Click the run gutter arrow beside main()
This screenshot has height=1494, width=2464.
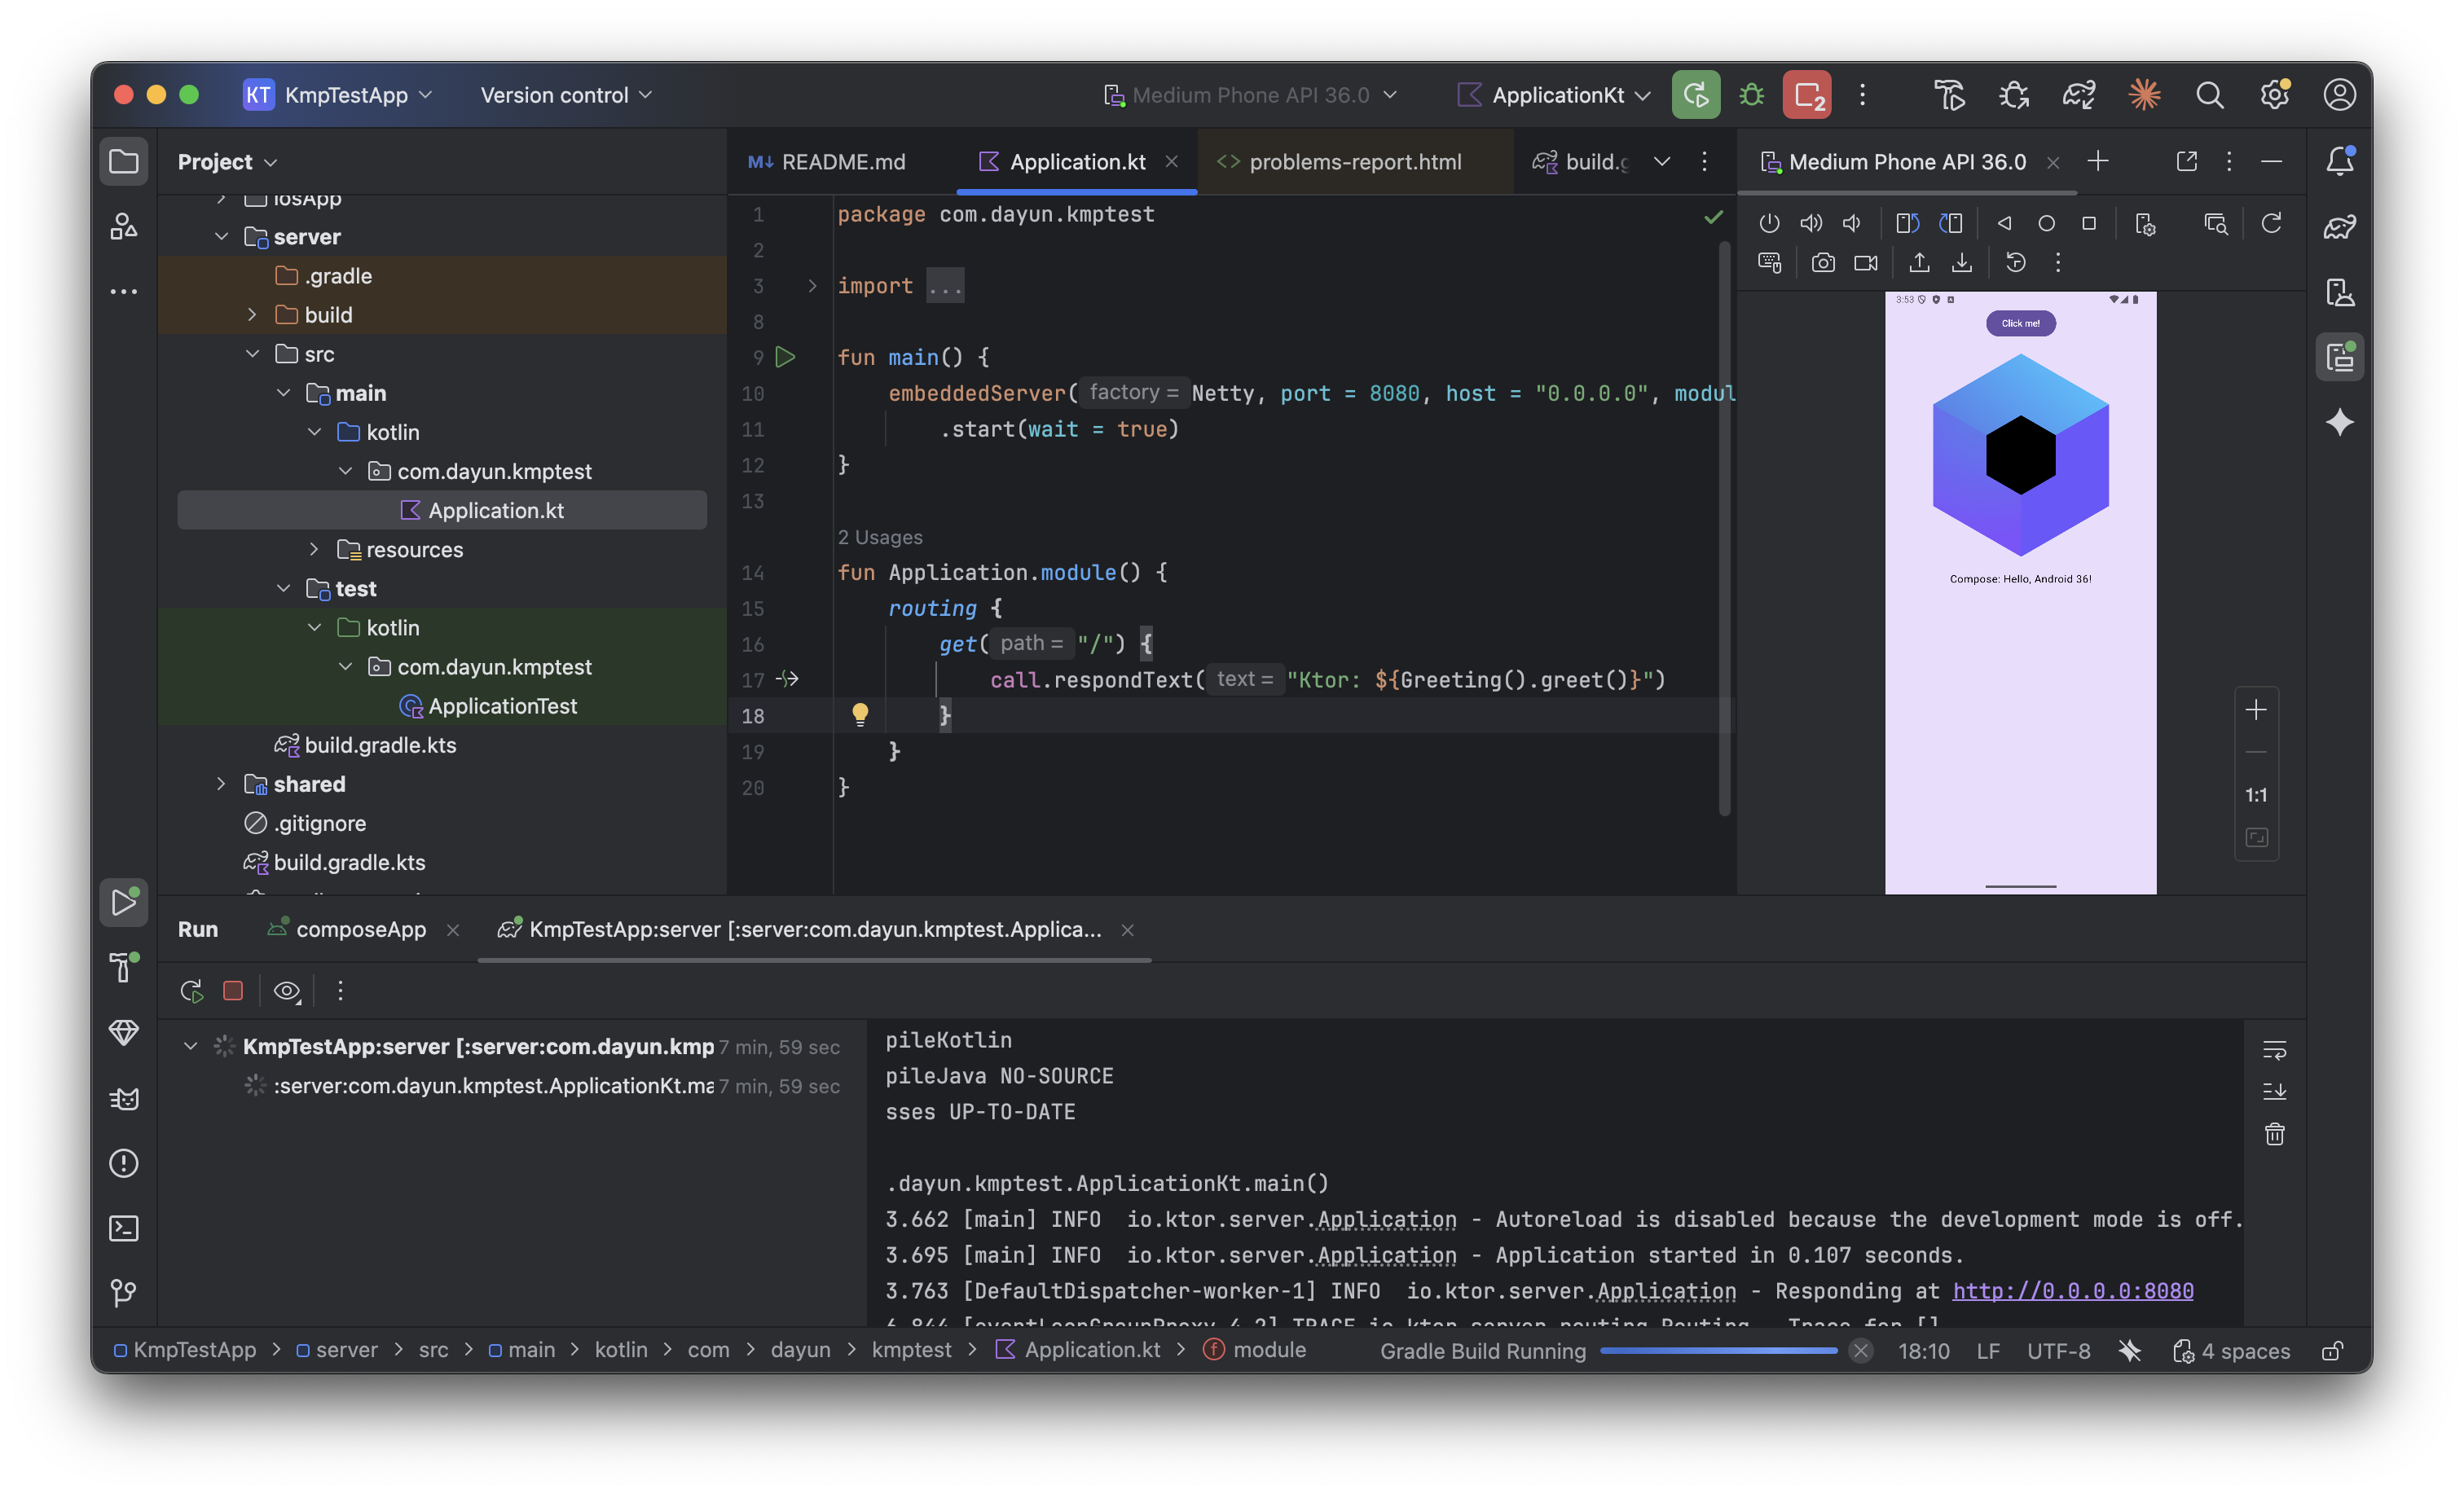click(786, 357)
